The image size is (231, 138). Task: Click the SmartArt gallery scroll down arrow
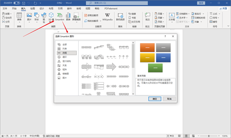133,94
